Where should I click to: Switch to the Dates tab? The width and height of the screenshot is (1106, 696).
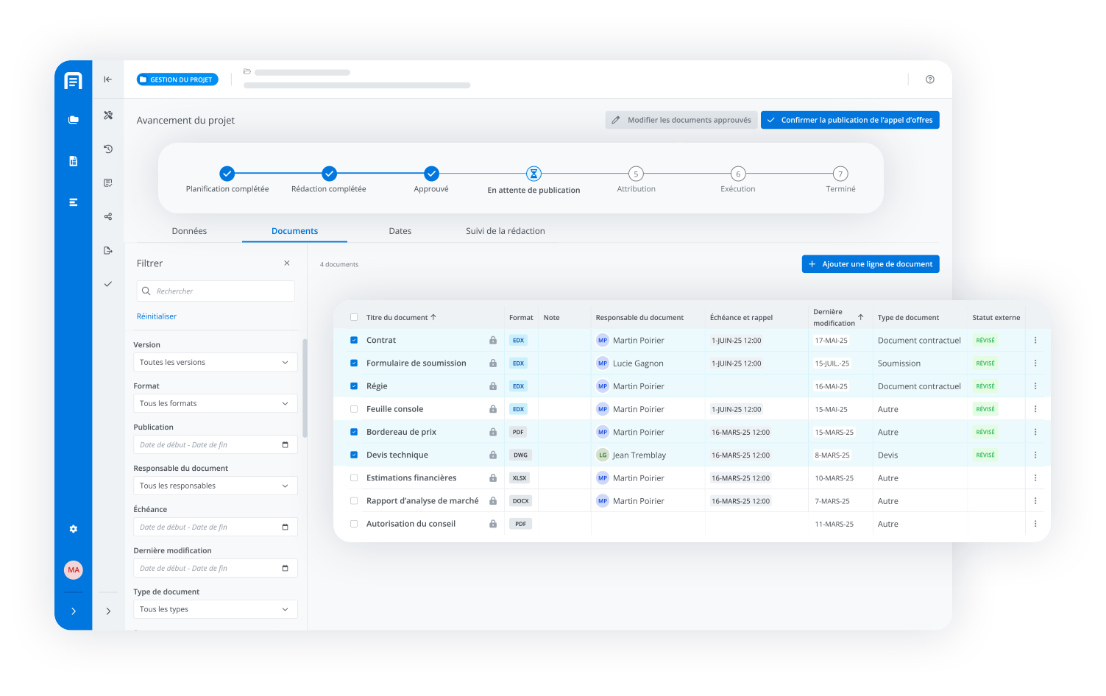(x=400, y=231)
